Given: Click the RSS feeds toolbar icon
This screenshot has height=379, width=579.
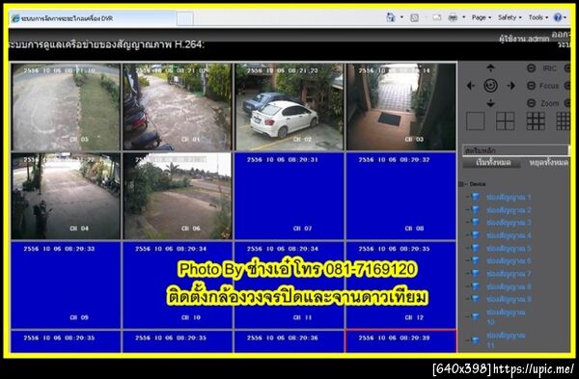Looking at the screenshot, I should pos(414,17).
